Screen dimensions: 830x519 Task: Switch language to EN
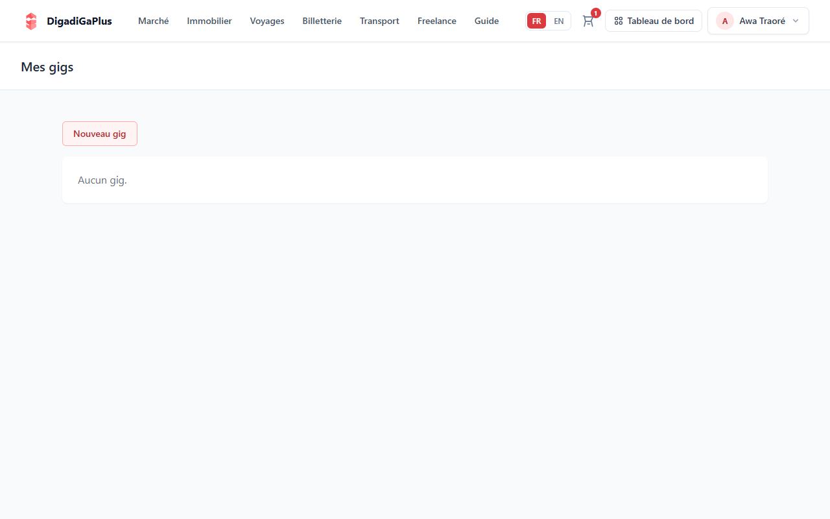click(558, 21)
